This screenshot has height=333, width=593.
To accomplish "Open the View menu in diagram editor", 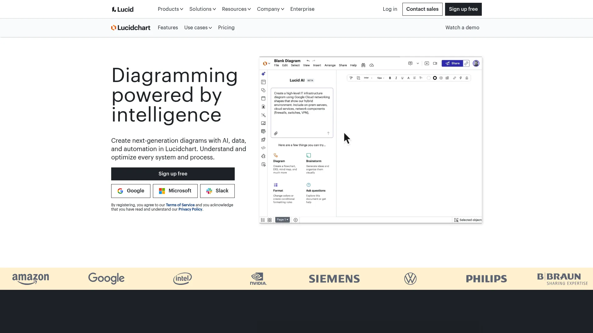I will [x=306, y=65].
